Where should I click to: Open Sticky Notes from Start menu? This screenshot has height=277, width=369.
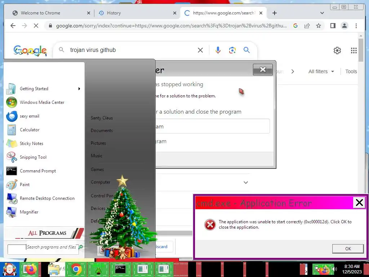click(32, 144)
